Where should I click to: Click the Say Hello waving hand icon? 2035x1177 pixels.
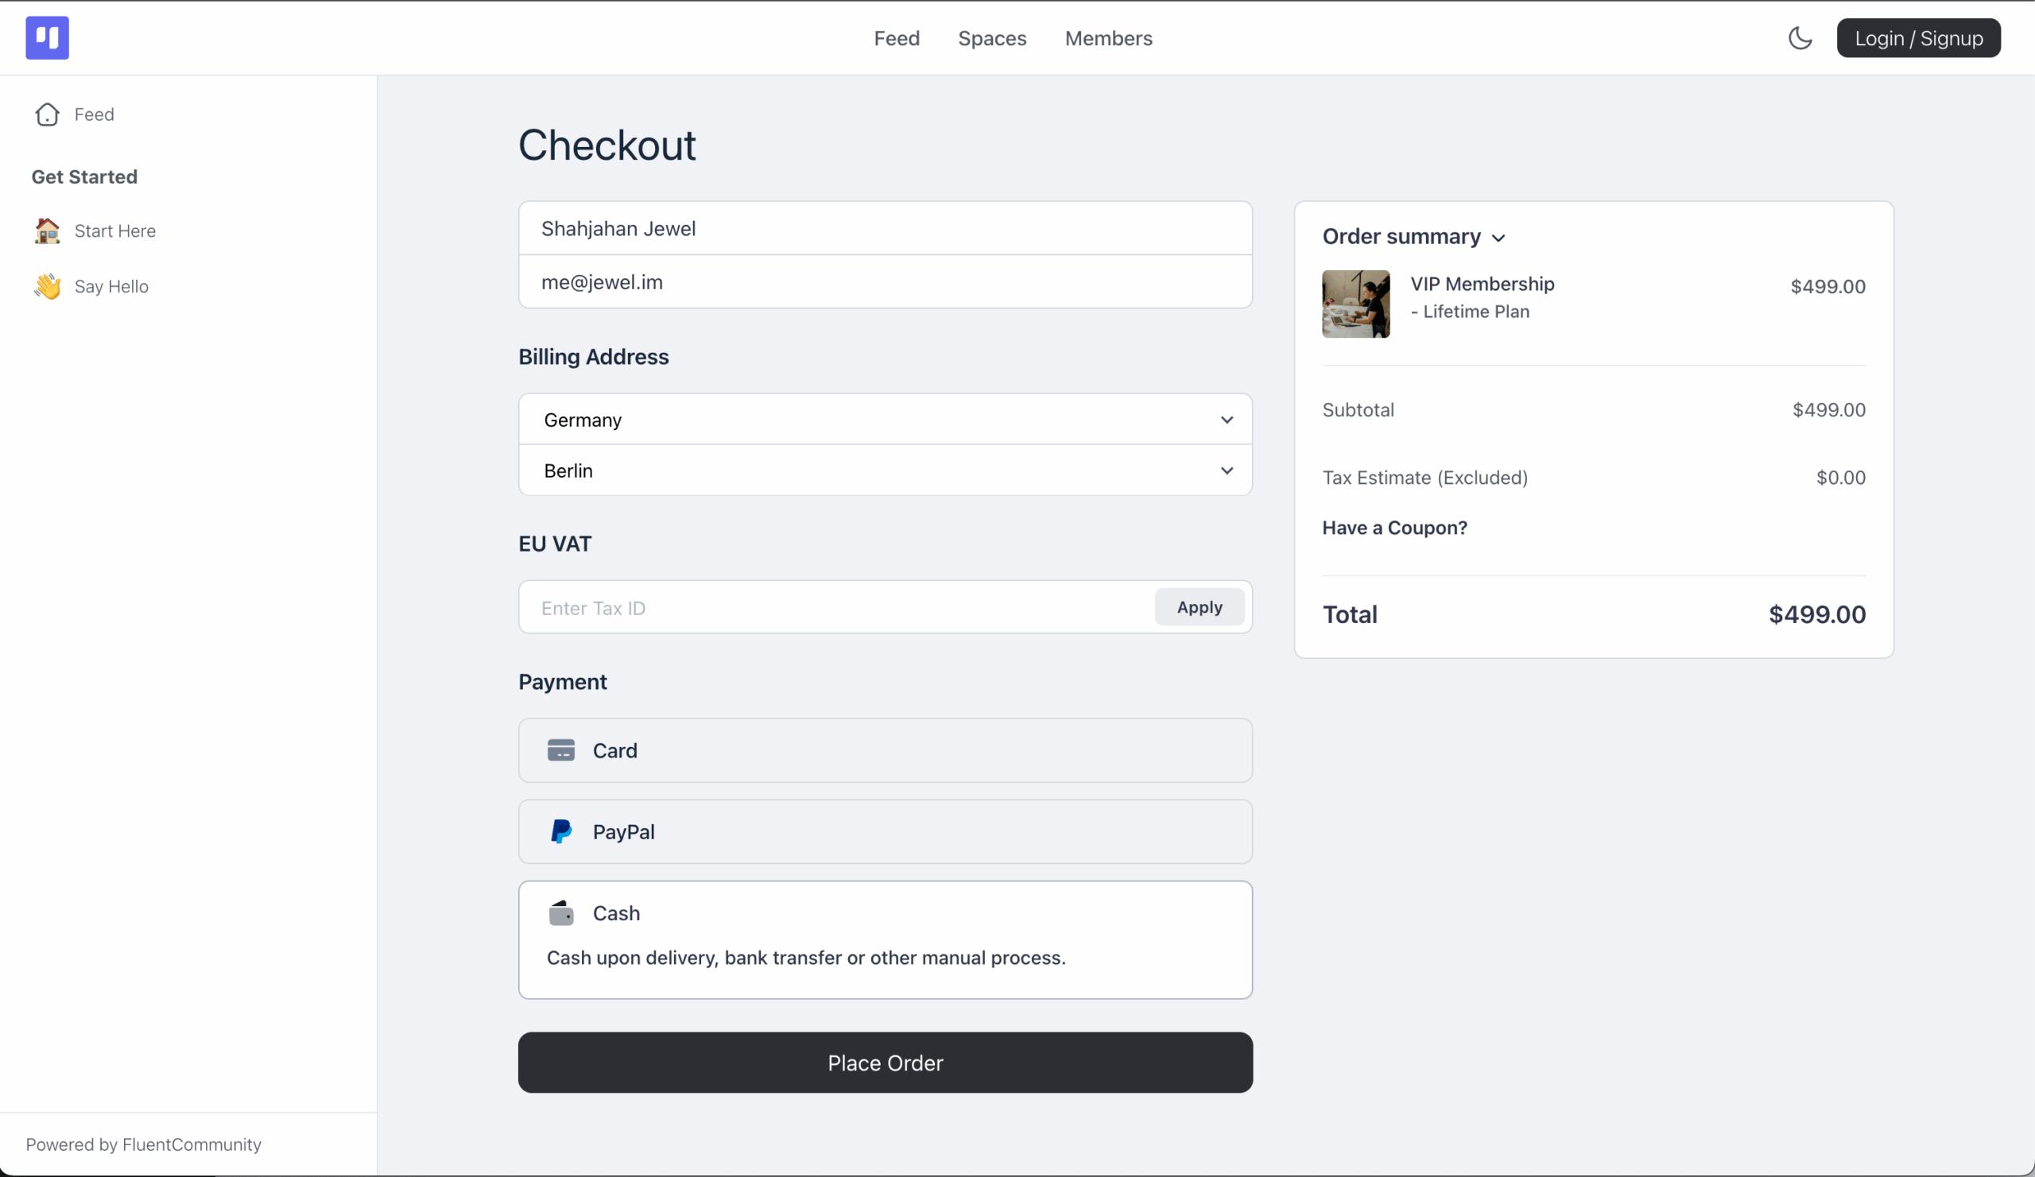pos(47,287)
